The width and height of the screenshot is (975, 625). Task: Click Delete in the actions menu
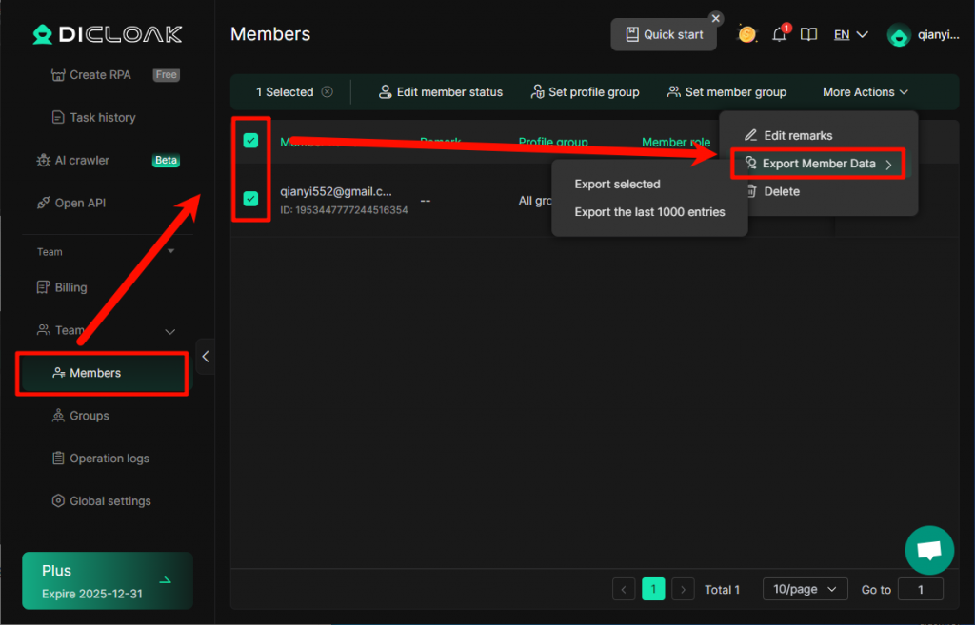[x=781, y=191]
